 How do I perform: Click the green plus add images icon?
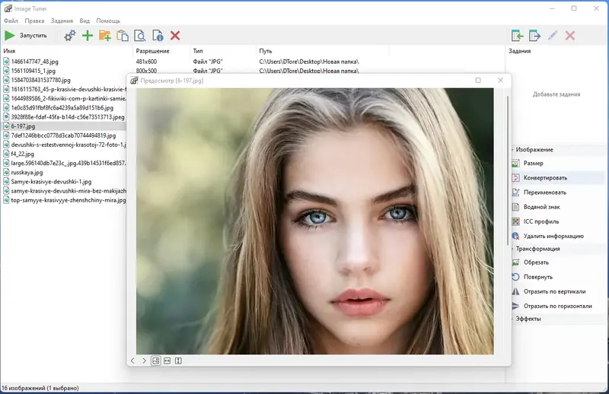click(x=88, y=36)
